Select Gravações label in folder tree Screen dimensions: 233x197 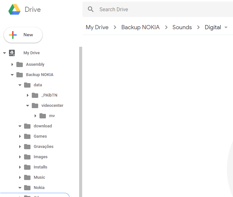pos(44,147)
